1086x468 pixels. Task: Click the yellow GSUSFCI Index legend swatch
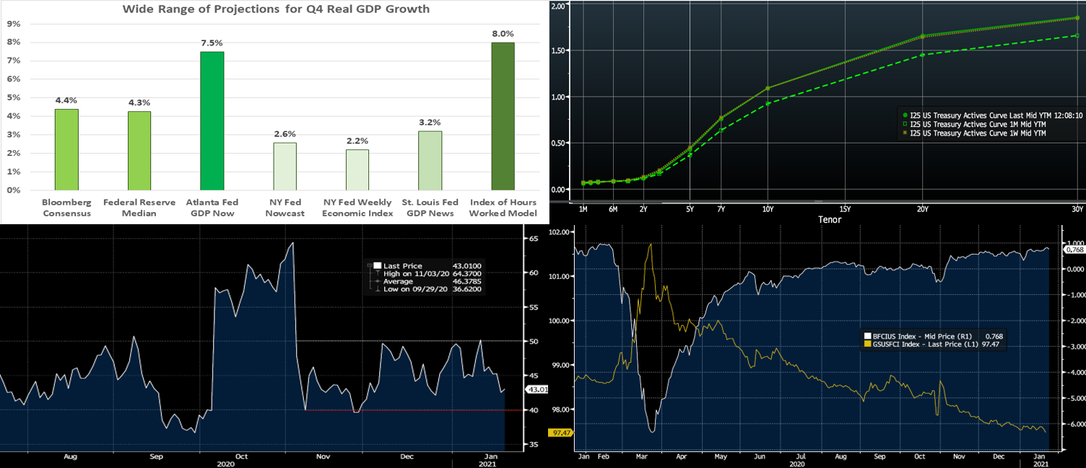tap(868, 345)
